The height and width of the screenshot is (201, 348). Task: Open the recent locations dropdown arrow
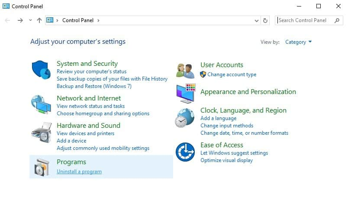pyautogui.click(x=30, y=20)
